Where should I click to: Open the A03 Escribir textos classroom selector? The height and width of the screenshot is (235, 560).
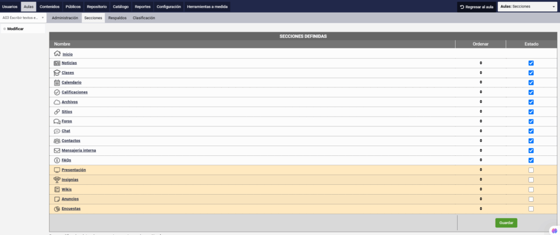click(x=23, y=18)
